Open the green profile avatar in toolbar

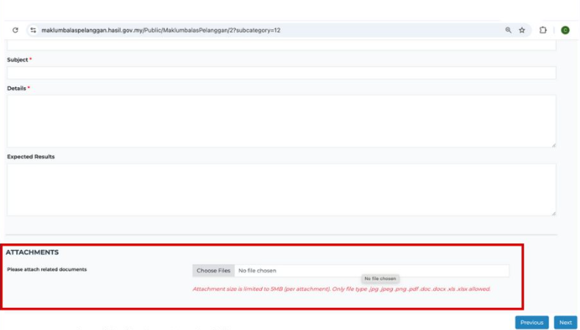coord(565,30)
